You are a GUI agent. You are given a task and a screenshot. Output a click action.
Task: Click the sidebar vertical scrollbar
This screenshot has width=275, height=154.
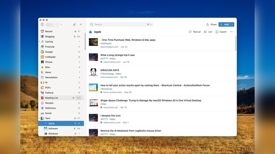pyautogui.click(x=85, y=41)
